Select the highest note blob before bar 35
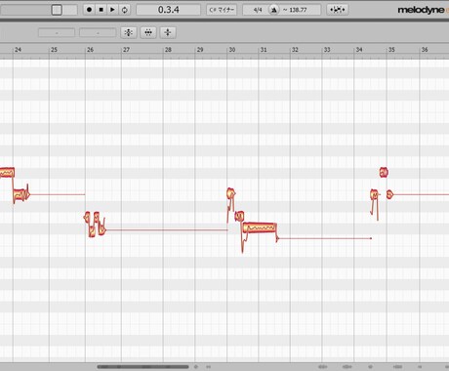The height and width of the screenshot is (371, 449). pyautogui.click(x=384, y=172)
